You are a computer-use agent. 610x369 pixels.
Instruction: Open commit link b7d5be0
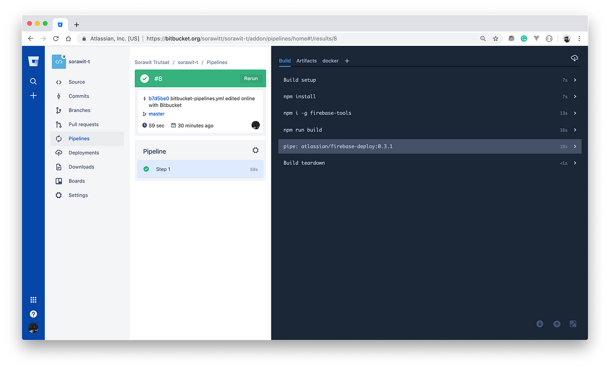pyautogui.click(x=159, y=99)
